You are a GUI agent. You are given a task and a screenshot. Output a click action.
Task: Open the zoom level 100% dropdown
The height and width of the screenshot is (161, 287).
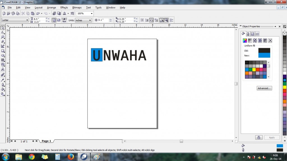pyautogui.click(x=92, y=13)
